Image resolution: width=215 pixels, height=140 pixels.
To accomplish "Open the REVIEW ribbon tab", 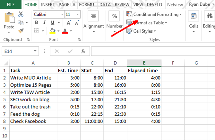I will 122,5.
